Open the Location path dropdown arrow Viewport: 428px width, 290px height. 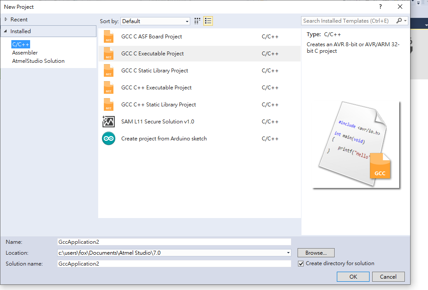point(288,253)
